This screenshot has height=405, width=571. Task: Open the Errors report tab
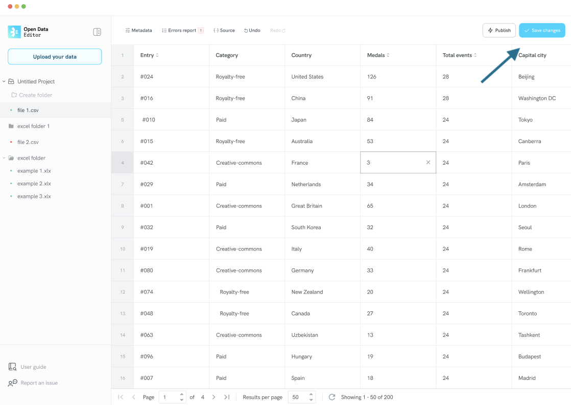point(182,31)
